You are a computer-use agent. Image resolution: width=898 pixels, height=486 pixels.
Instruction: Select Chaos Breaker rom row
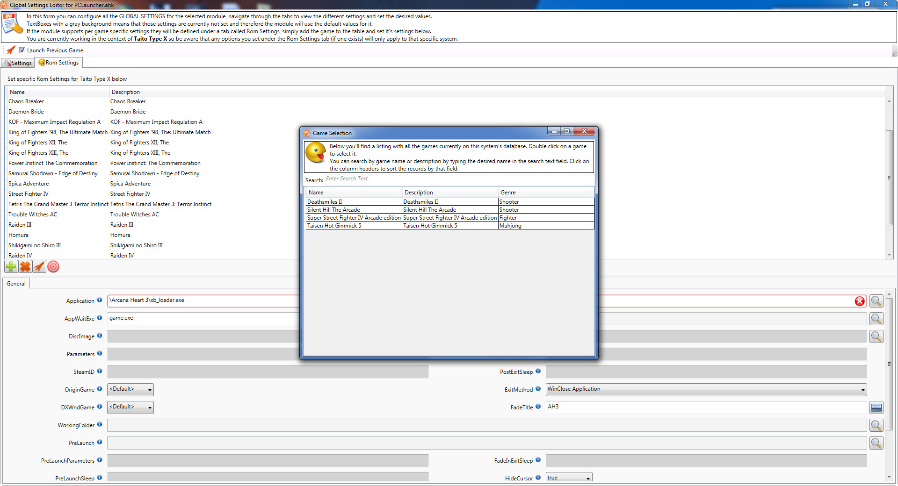pos(446,101)
